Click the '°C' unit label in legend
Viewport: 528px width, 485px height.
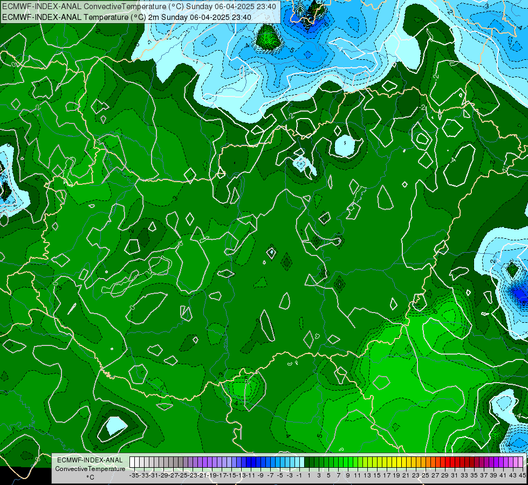coord(90,477)
